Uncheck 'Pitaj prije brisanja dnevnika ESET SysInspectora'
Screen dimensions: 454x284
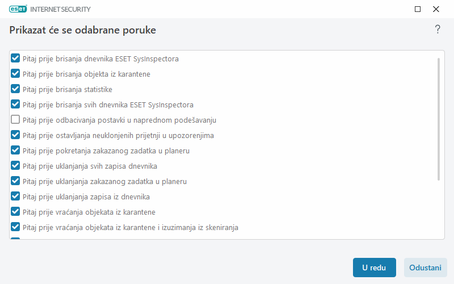(16, 59)
